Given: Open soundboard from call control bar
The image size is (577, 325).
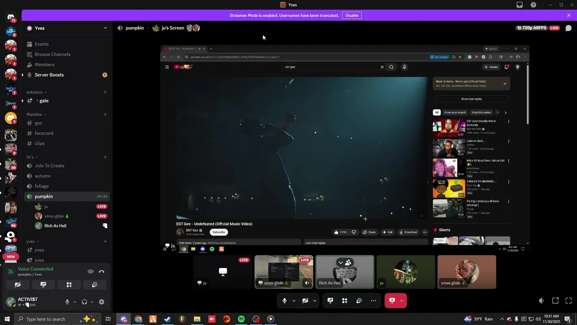Looking at the screenshot, I should point(359,301).
